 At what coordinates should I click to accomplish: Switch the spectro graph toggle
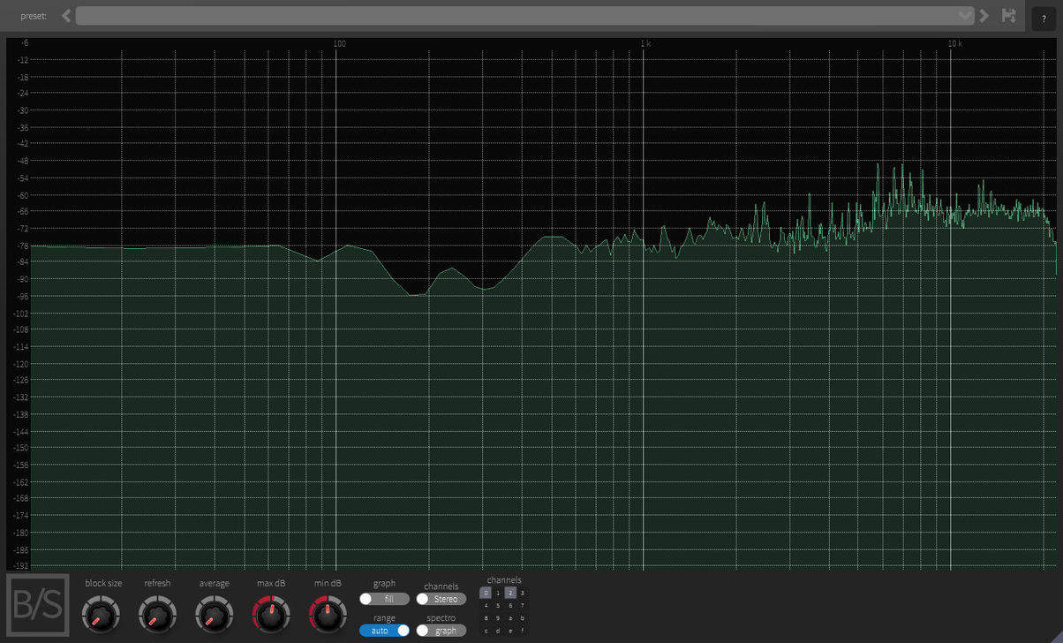click(441, 631)
